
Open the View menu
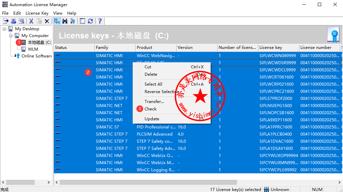[x=58, y=13]
